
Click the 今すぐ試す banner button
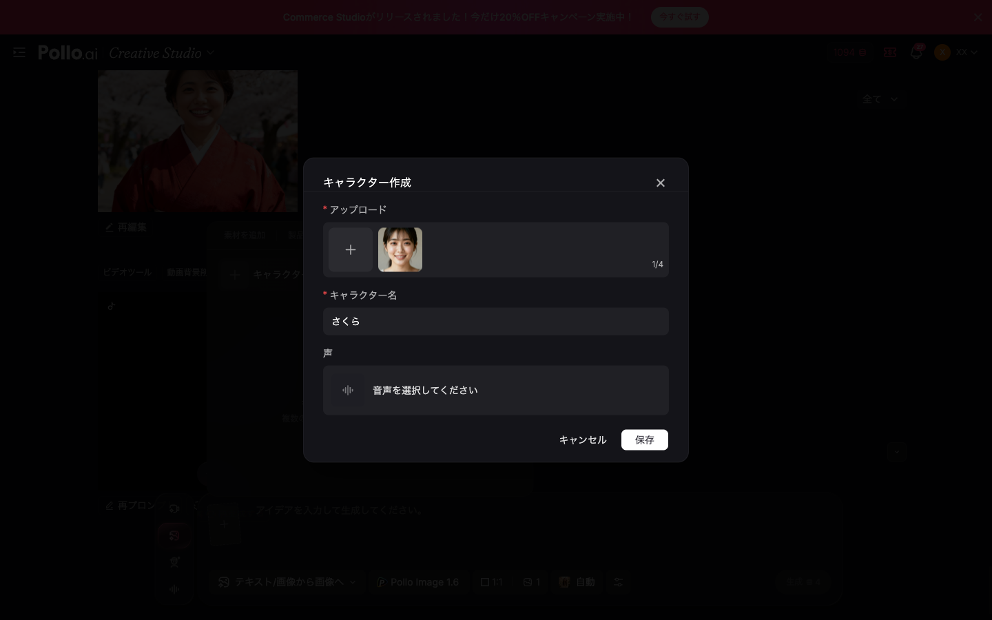click(679, 17)
